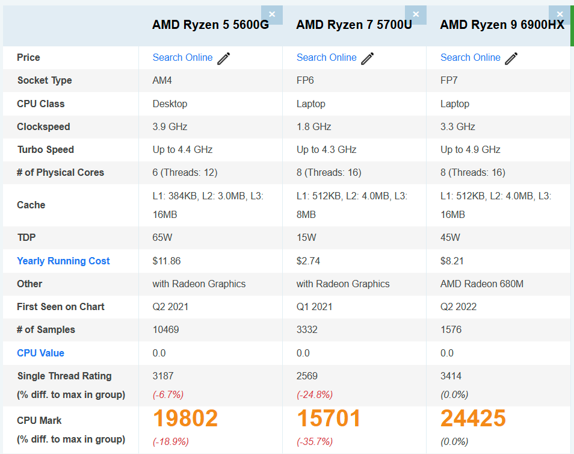
Task: Click the 15W TDP value
Action: click(x=306, y=237)
